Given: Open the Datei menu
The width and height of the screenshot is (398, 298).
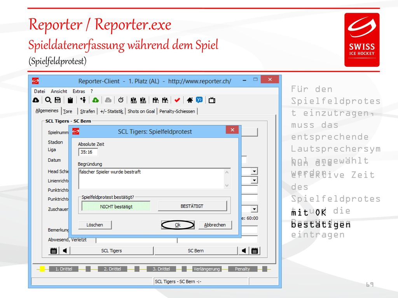Looking at the screenshot, I should [40, 91].
